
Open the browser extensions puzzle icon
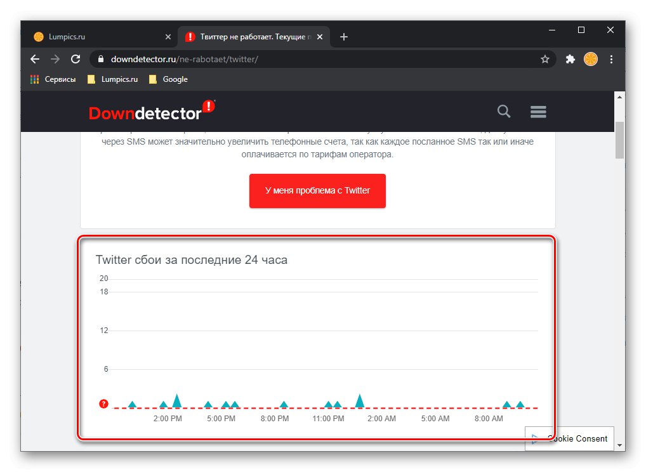(x=570, y=59)
